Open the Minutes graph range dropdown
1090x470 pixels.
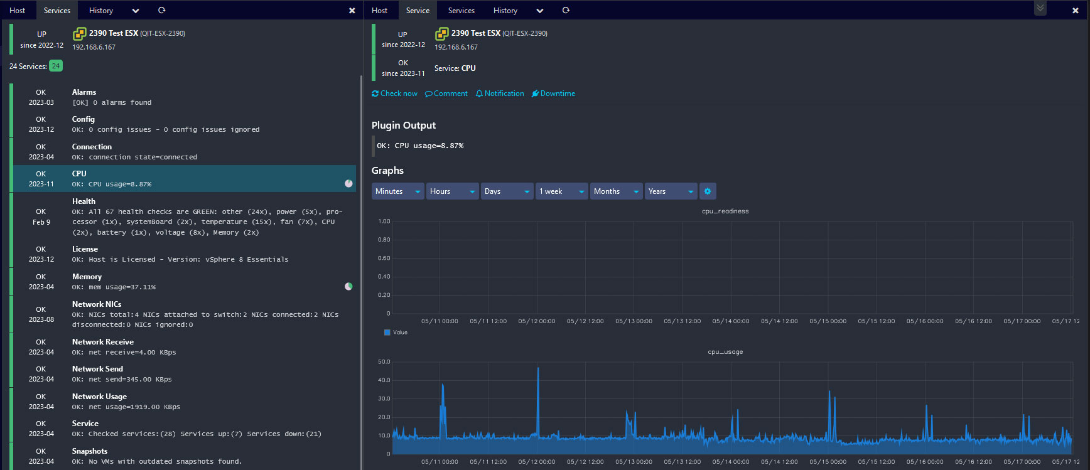(398, 191)
